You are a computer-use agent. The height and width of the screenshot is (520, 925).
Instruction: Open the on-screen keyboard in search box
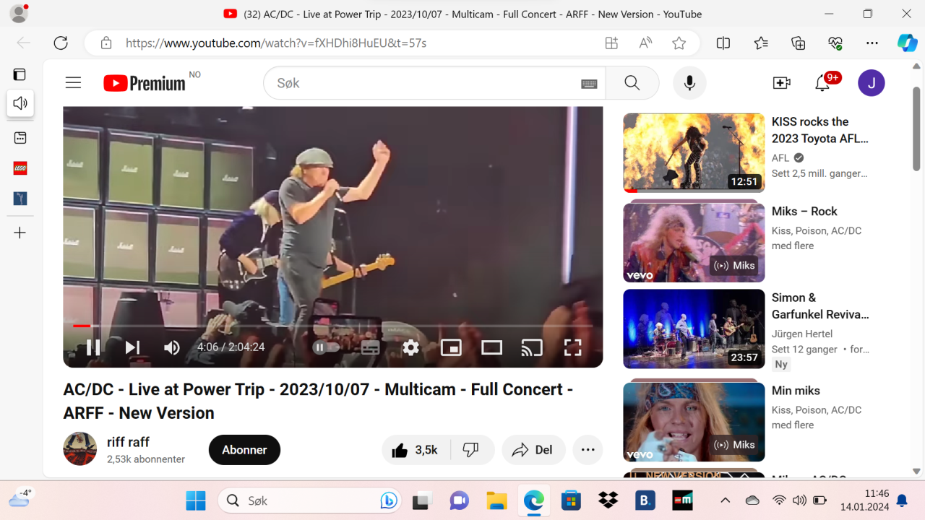589,84
